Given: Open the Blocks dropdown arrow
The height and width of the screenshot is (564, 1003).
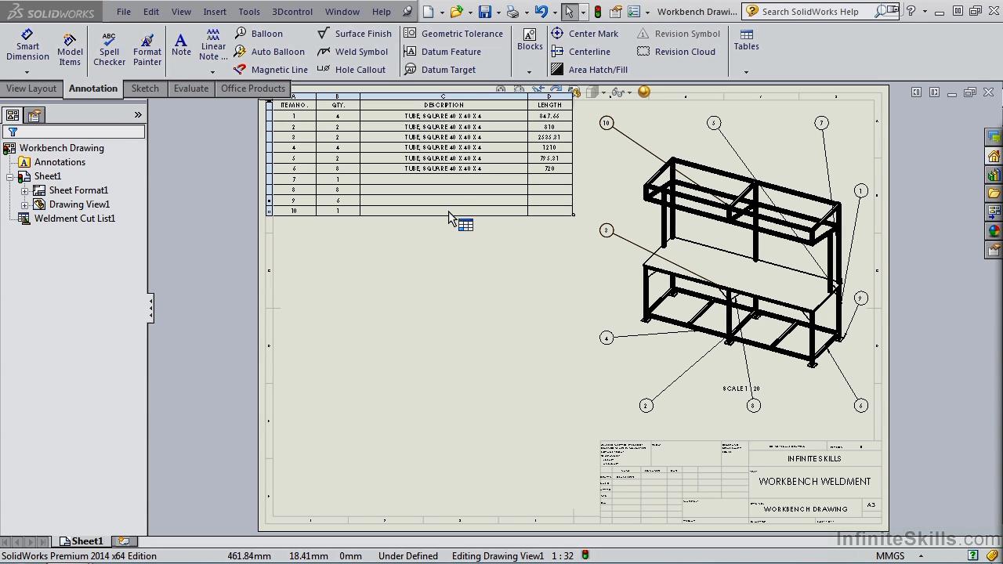Looking at the screenshot, I should (x=529, y=72).
